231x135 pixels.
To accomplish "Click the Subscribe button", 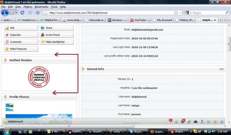I will 21,35.
